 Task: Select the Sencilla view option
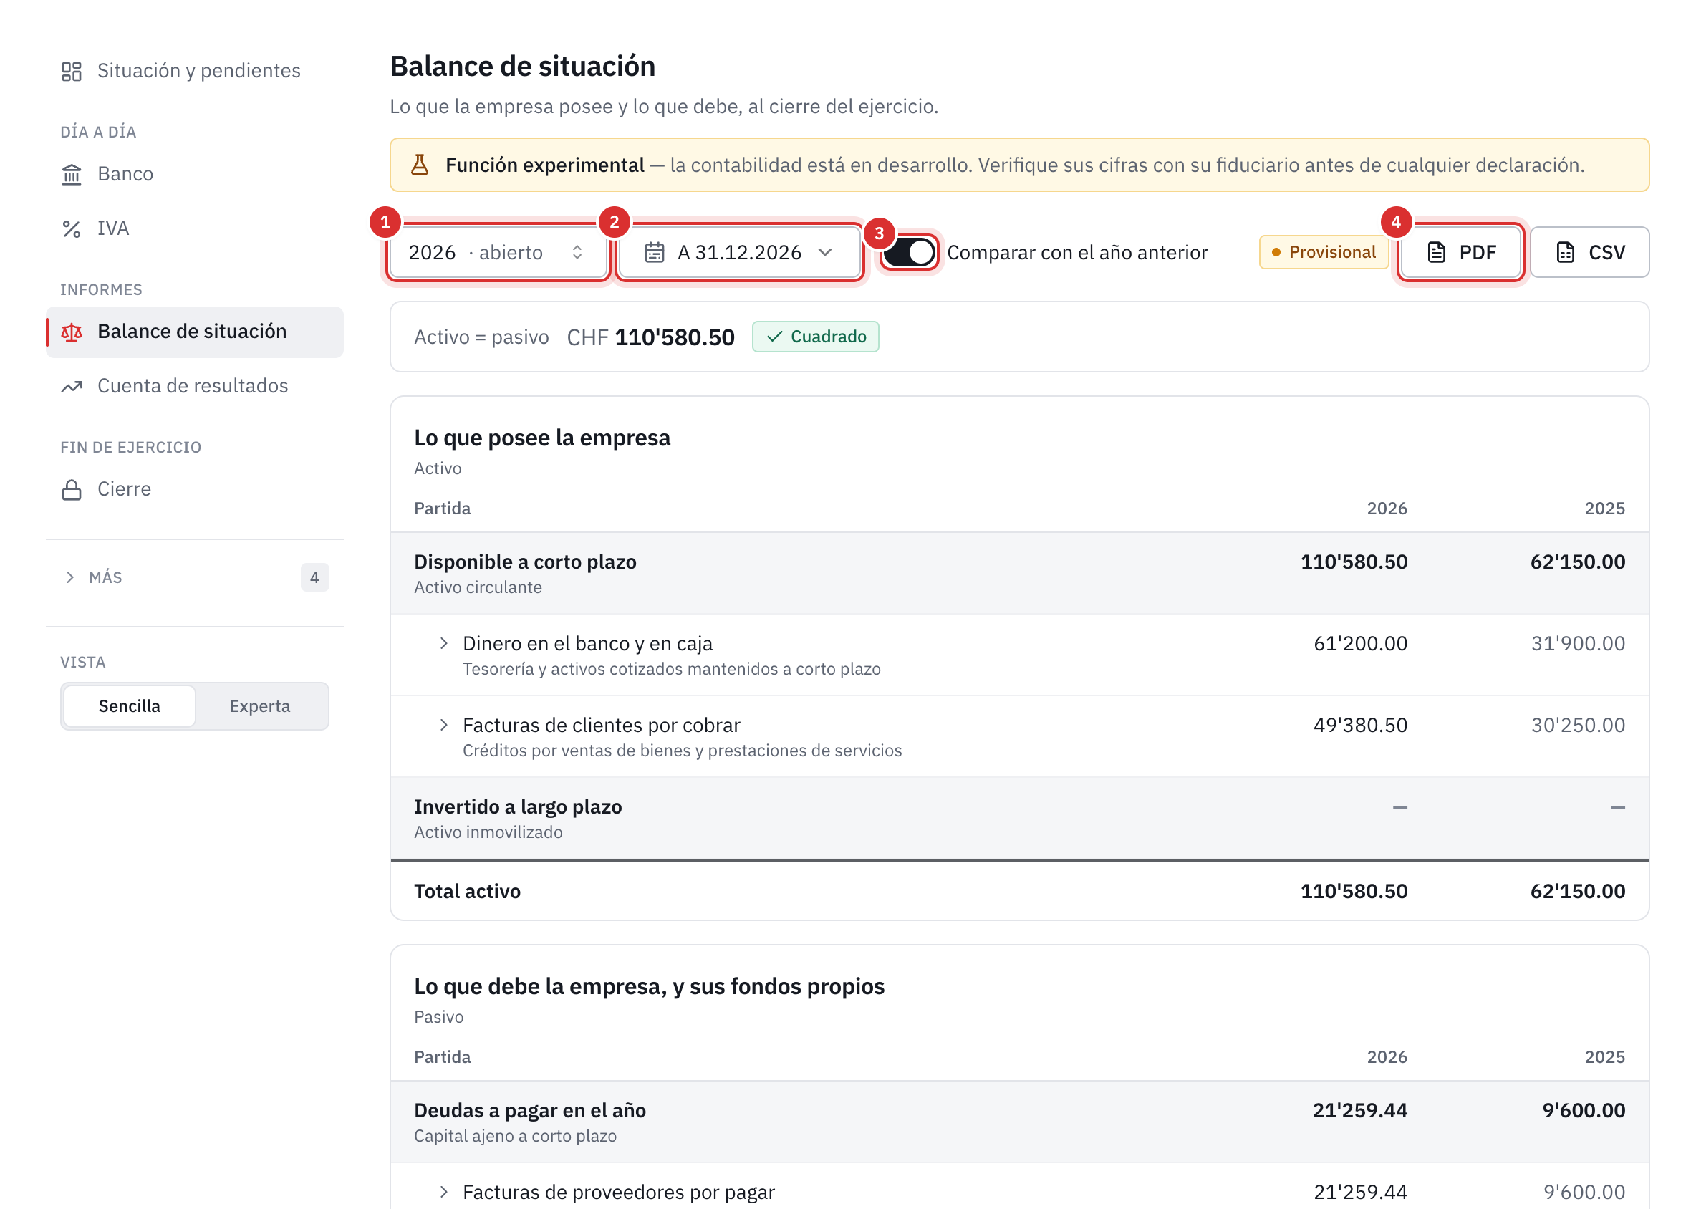(130, 706)
